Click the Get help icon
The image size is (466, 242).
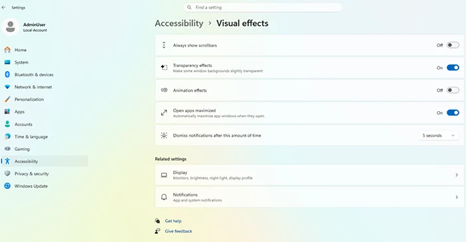[158, 221]
